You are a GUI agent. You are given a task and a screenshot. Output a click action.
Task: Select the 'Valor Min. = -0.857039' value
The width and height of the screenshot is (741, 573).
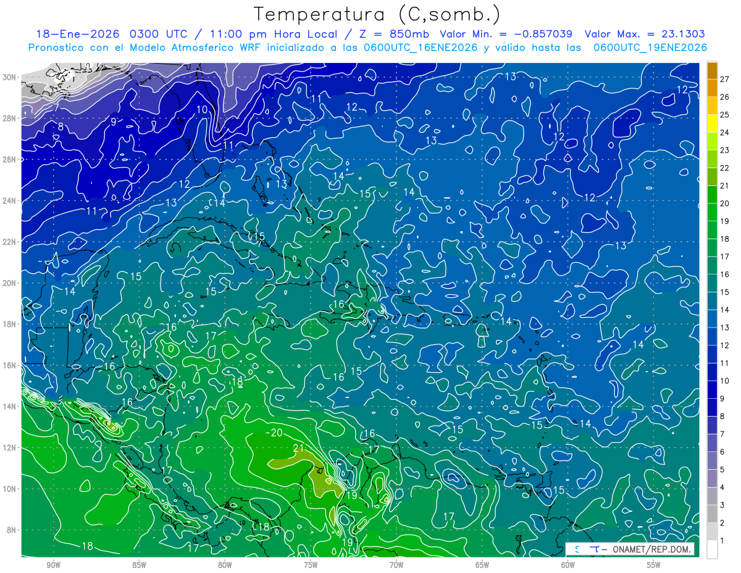pyautogui.click(x=506, y=34)
